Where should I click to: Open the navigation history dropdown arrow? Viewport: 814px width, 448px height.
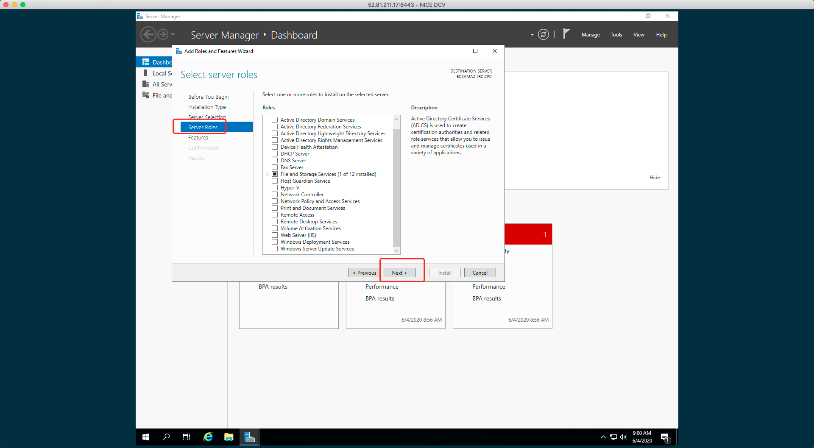click(173, 34)
